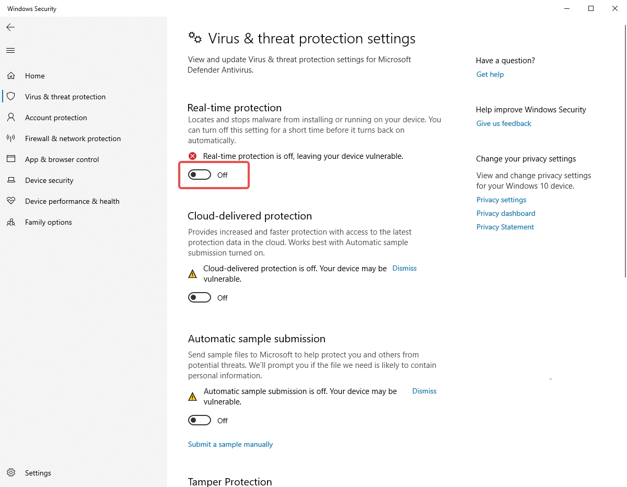The height and width of the screenshot is (487, 627).
Task: Open App & browser control window icon
Action: (x=11, y=159)
